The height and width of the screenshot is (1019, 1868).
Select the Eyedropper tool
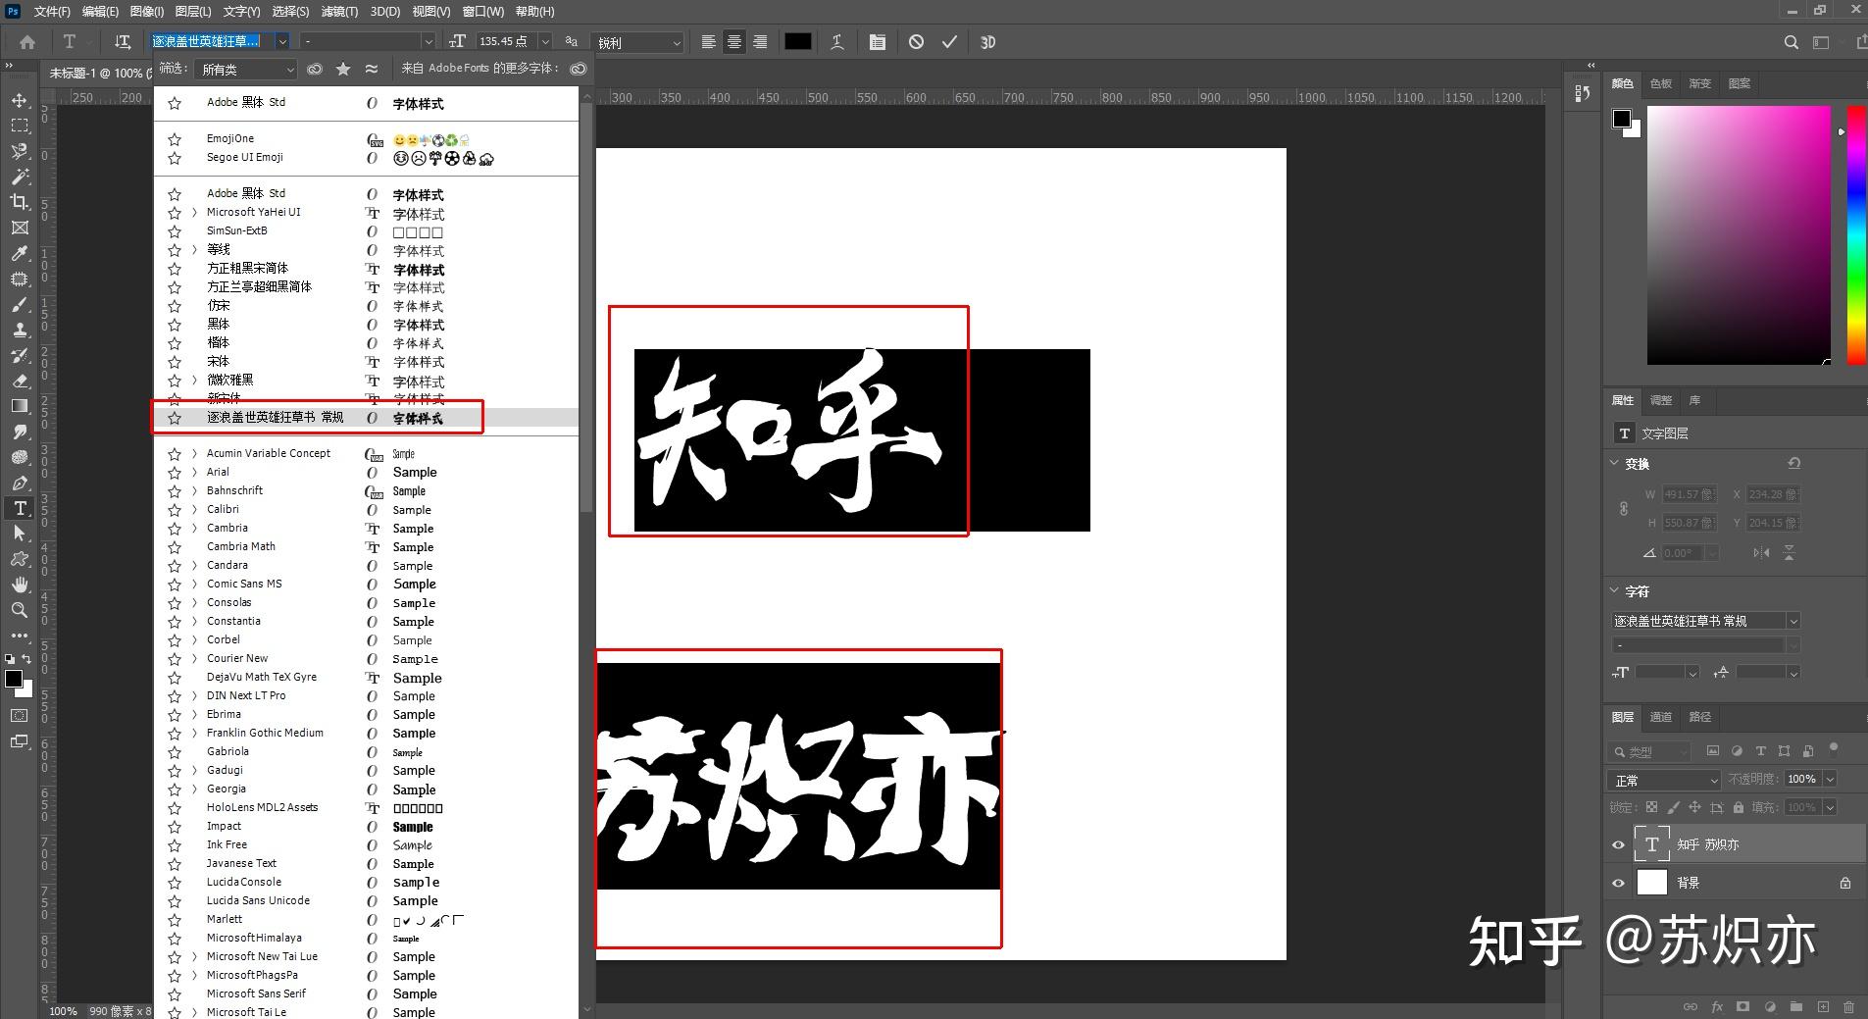pos(20,253)
